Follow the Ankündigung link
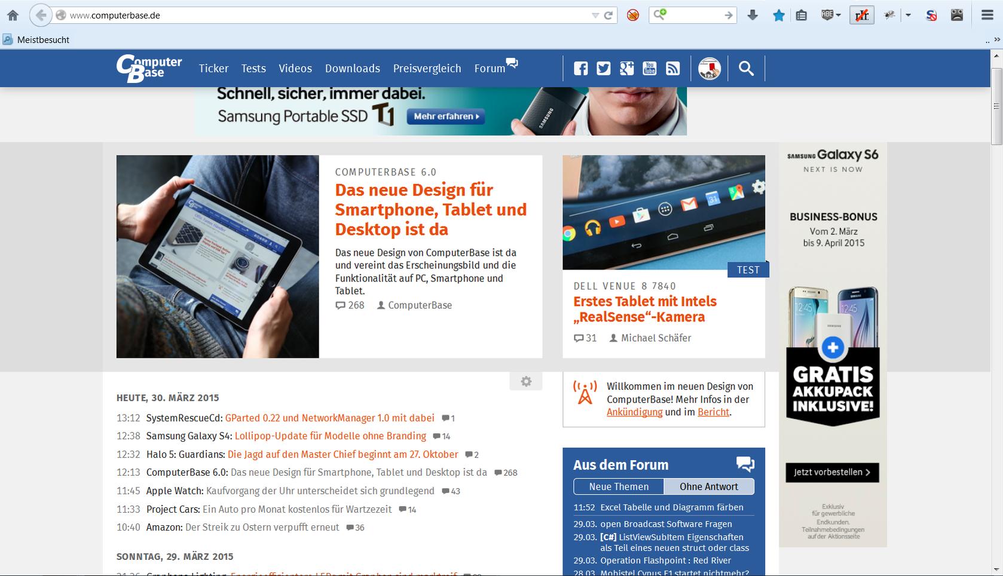 click(x=634, y=412)
